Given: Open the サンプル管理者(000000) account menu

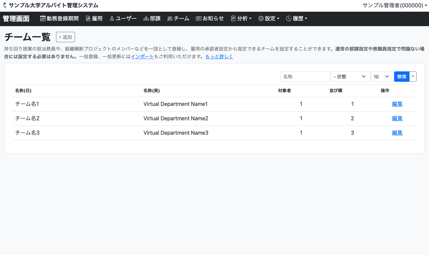Looking at the screenshot, I should click(394, 5).
